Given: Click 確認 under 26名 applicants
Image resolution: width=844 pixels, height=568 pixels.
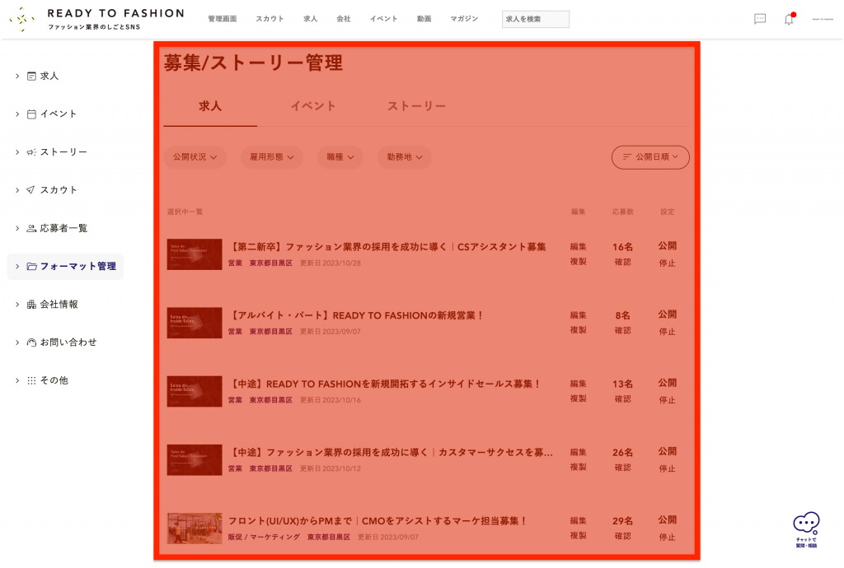Looking at the screenshot, I should [622, 468].
